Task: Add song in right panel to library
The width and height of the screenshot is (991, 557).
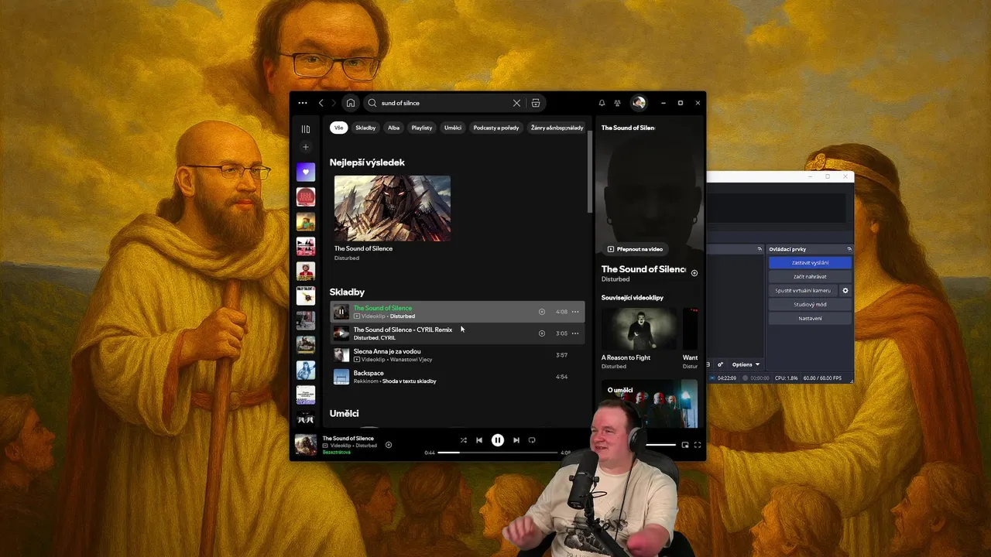Action: 694,273
